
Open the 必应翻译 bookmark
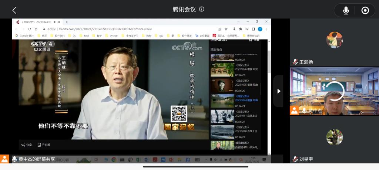(202, 35)
